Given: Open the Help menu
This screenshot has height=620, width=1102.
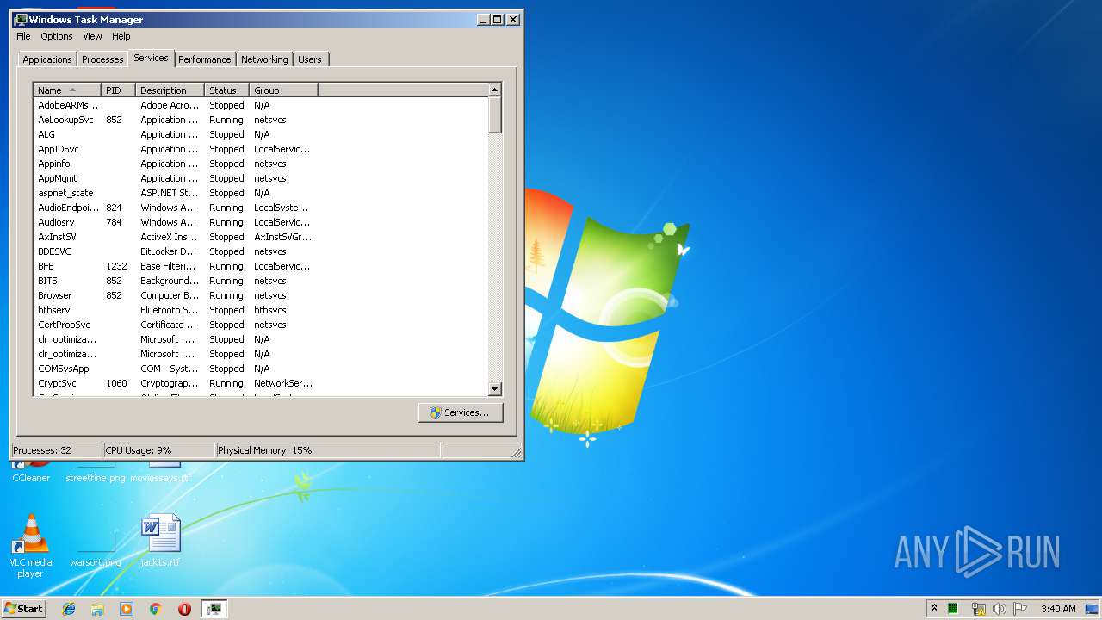Looking at the screenshot, I should tap(121, 36).
